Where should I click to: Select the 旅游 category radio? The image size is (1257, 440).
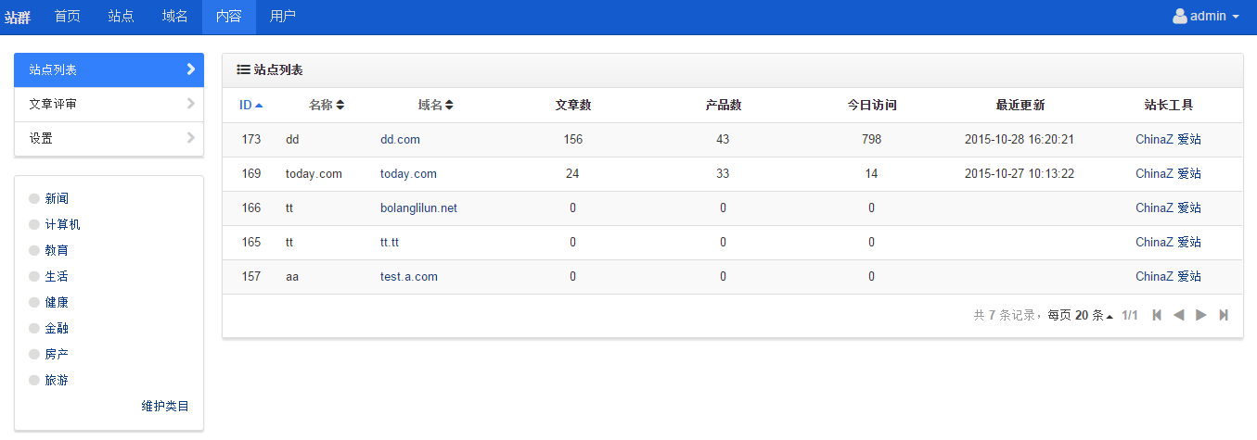(34, 380)
